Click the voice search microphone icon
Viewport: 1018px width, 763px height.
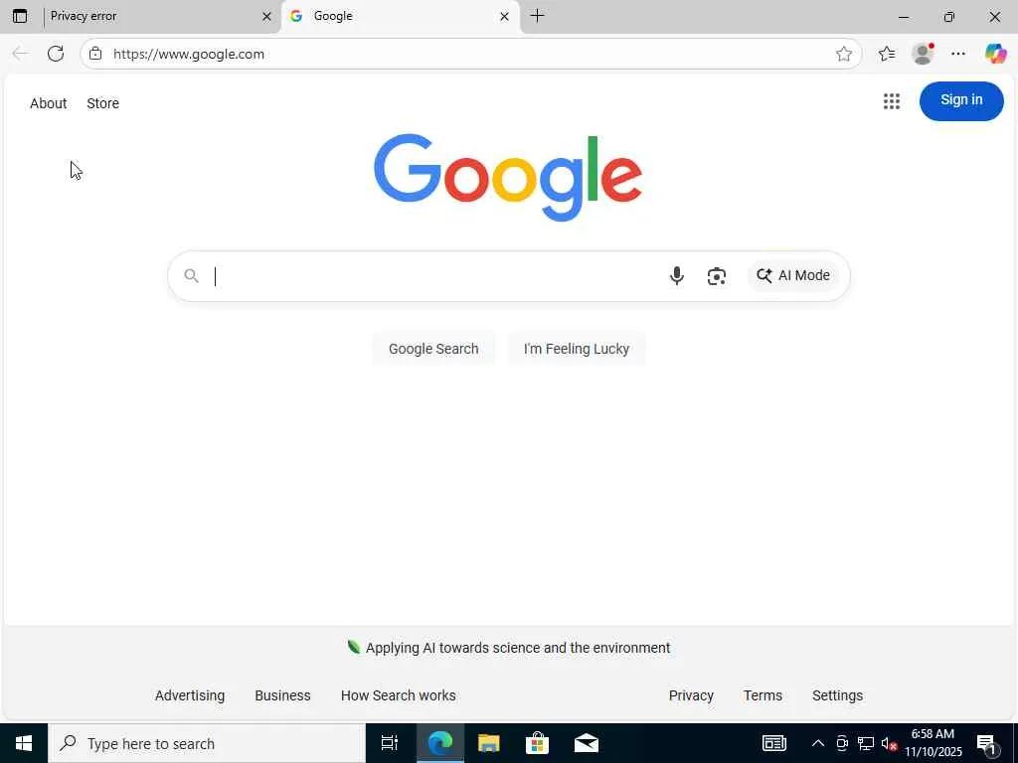pos(676,276)
